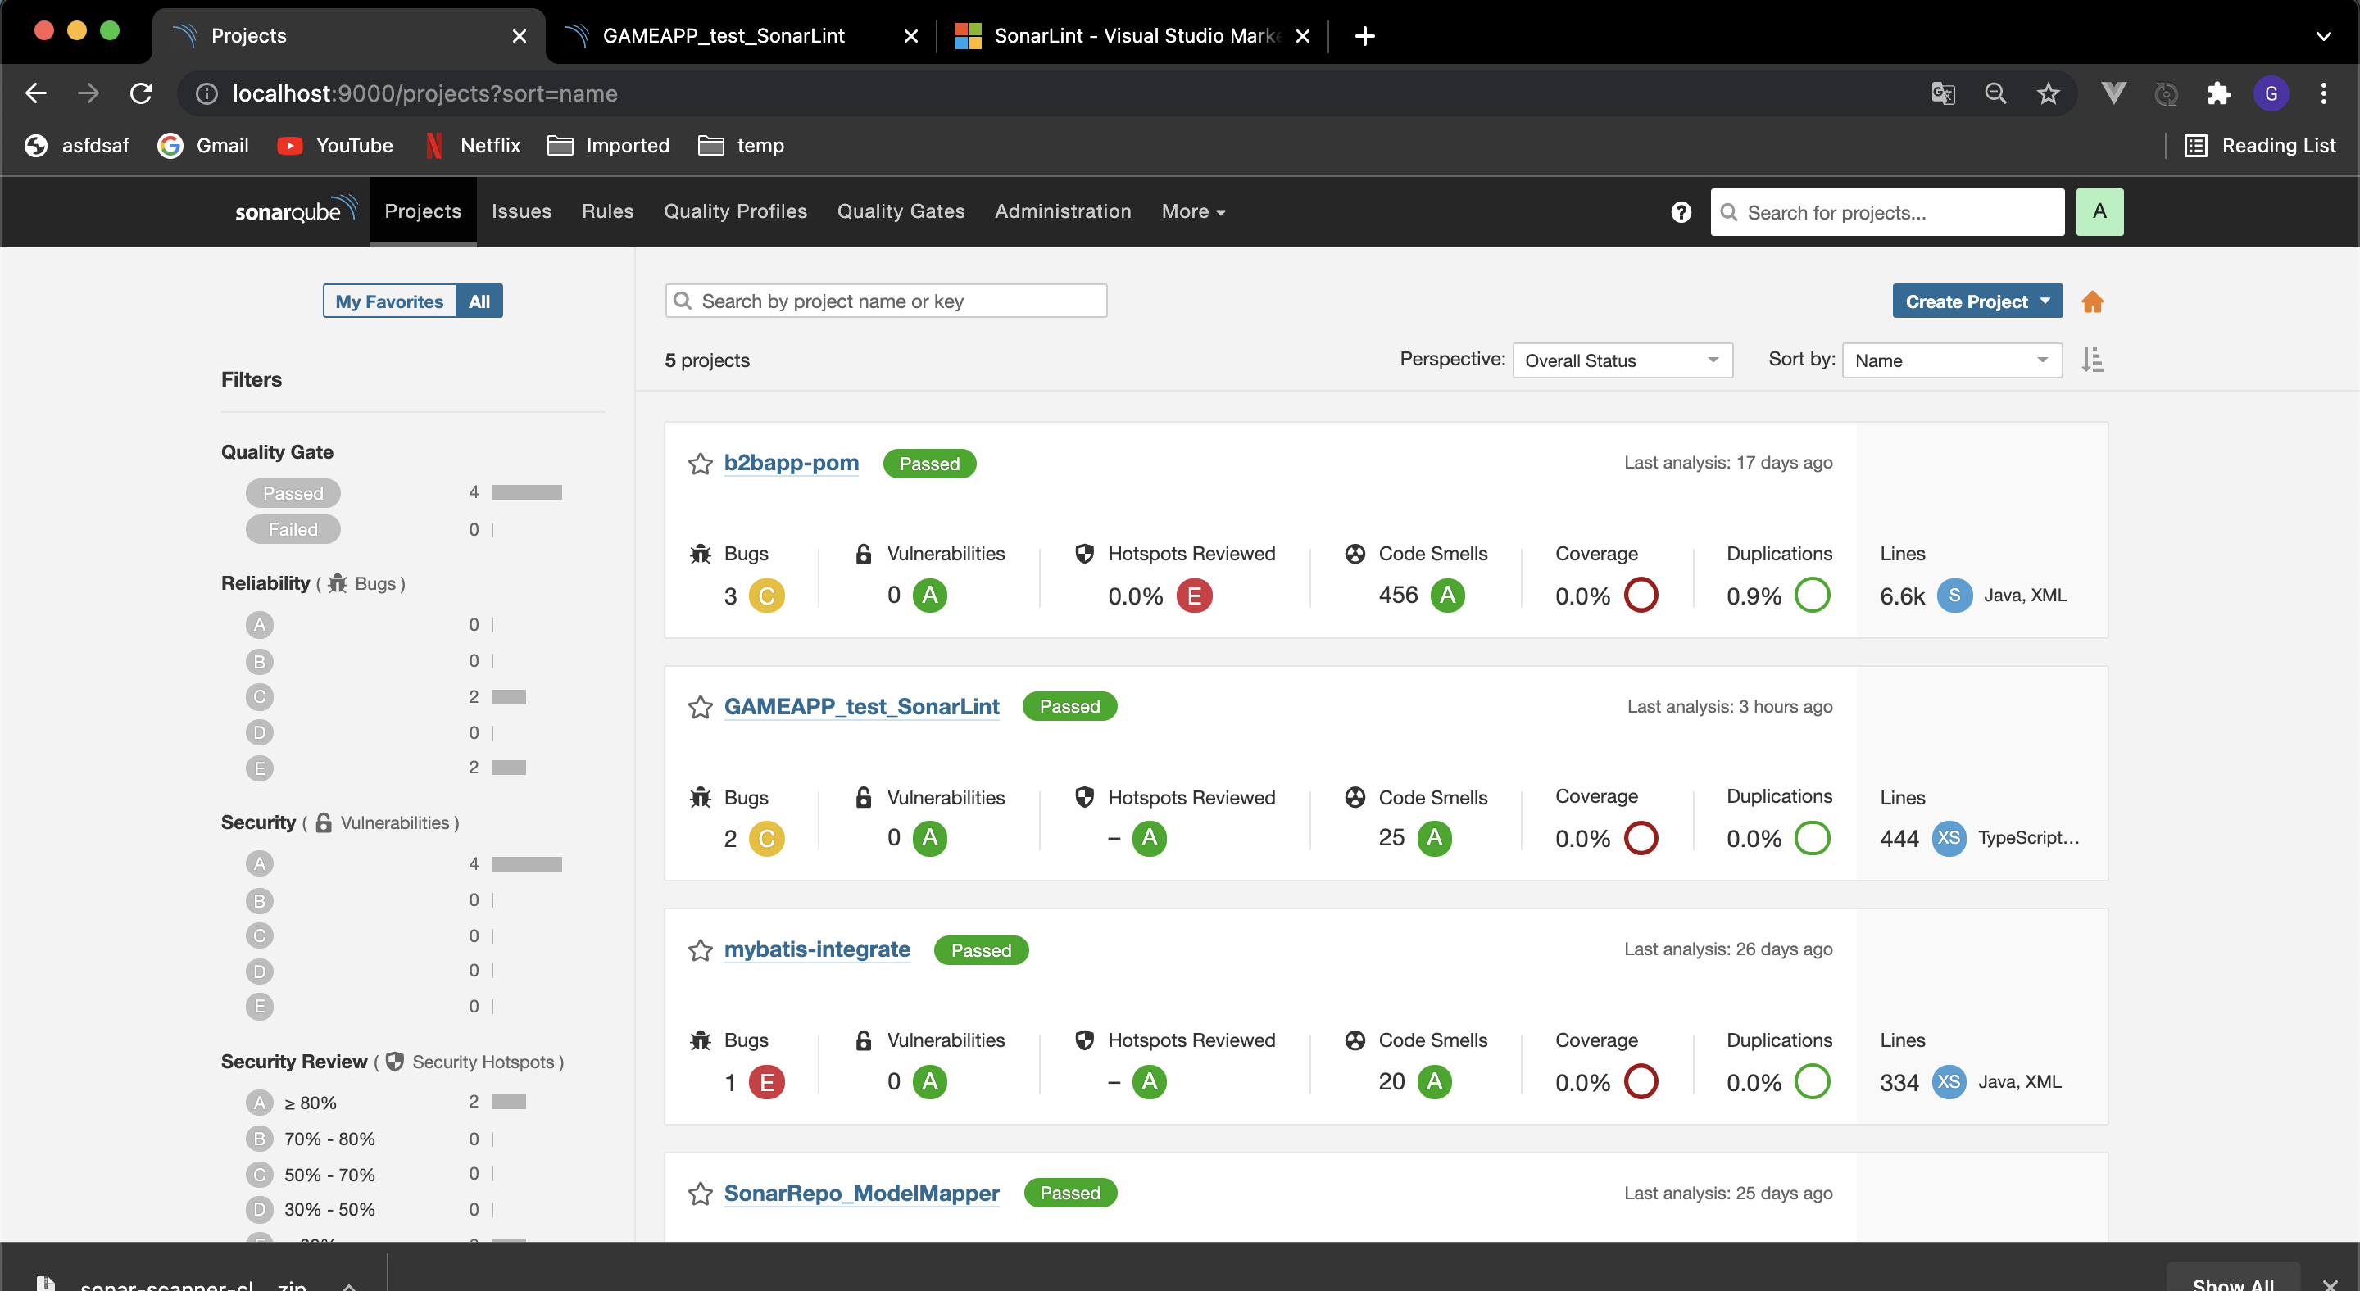Image resolution: width=2360 pixels, height=1291 pixels.
Task: Expand the More navigation menu
Action: point(1193,211)
